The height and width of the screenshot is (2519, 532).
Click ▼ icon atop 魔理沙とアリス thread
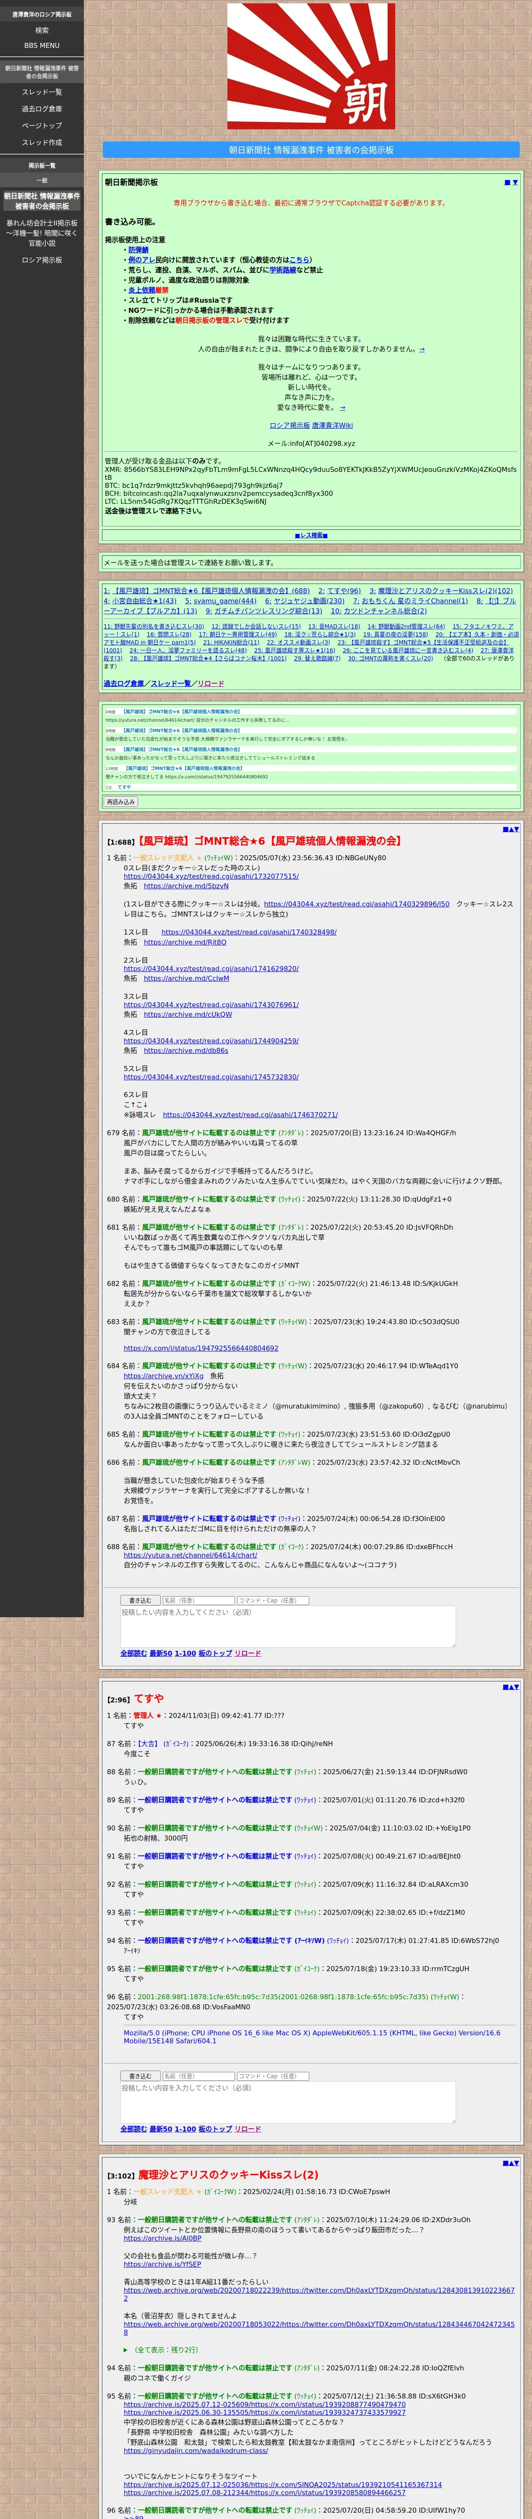(x=516, y=2163)
